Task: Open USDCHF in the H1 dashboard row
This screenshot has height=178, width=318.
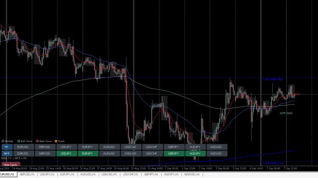Action: 152,147
